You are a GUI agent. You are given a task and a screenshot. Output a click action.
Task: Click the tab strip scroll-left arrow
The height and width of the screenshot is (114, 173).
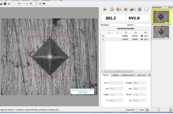point(147,75)
